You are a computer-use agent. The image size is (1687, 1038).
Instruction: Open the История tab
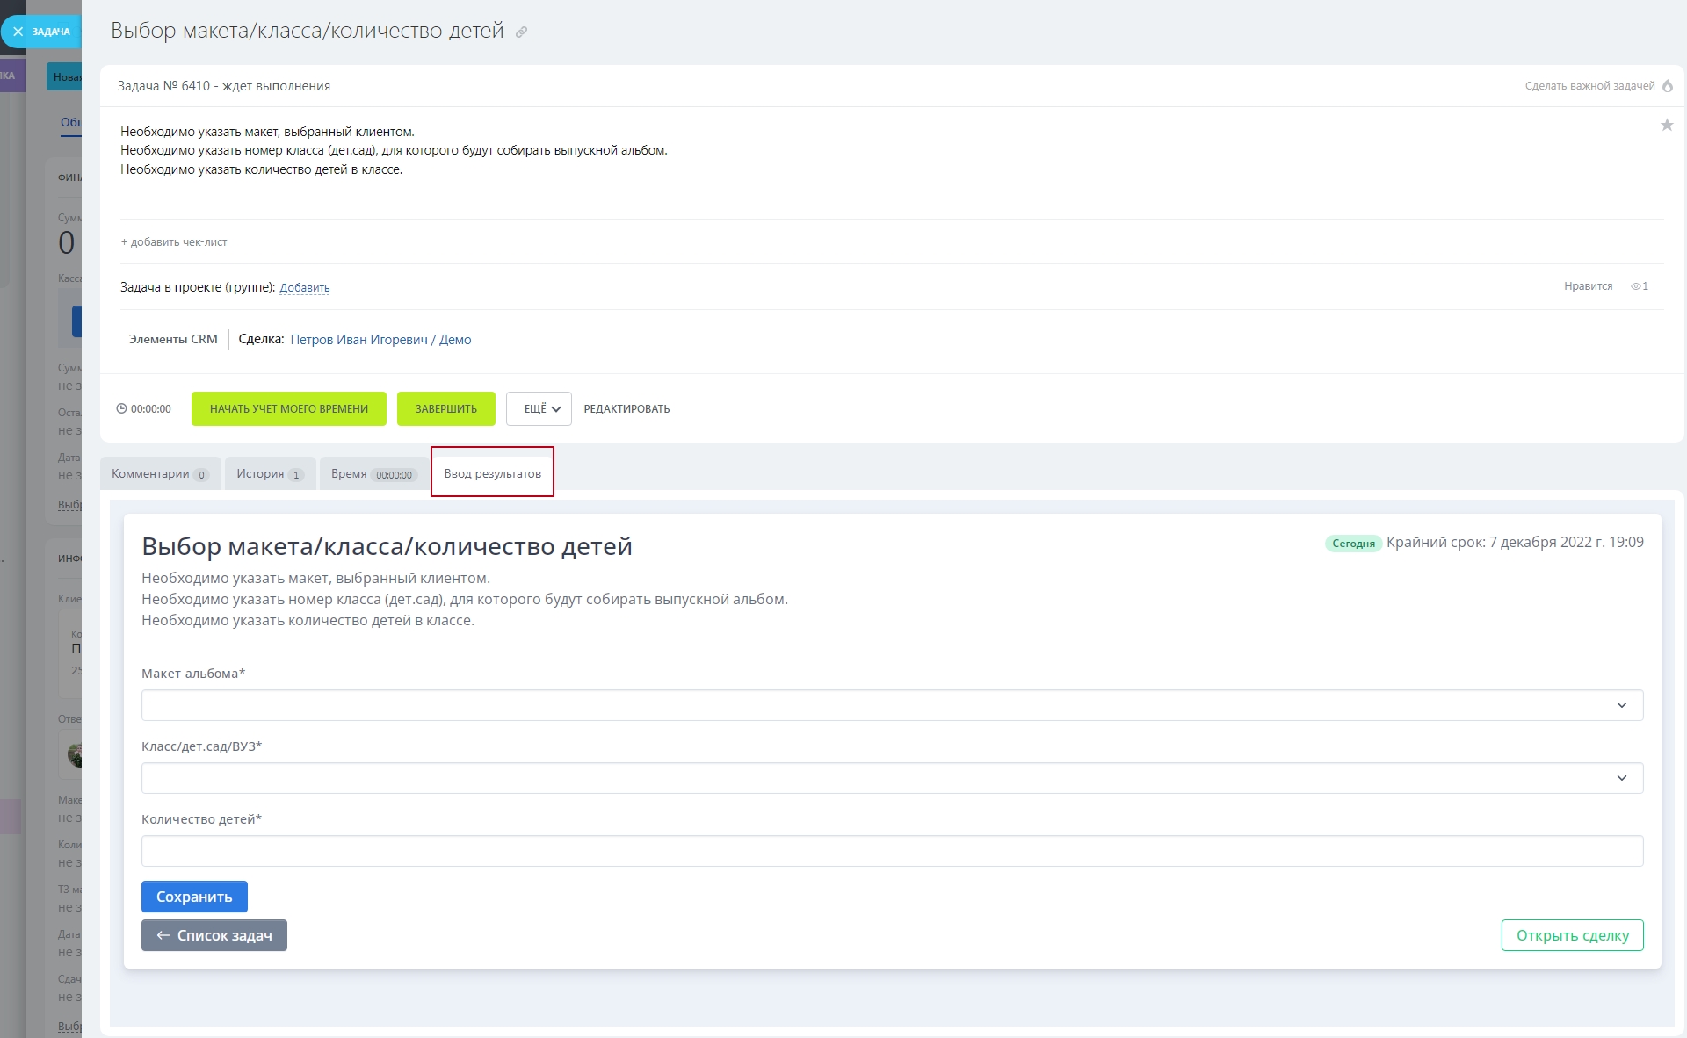coord(269,474)
